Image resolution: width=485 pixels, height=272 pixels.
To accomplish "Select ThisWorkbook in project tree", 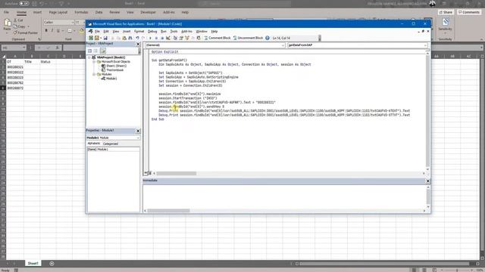I will pos(113,70).
